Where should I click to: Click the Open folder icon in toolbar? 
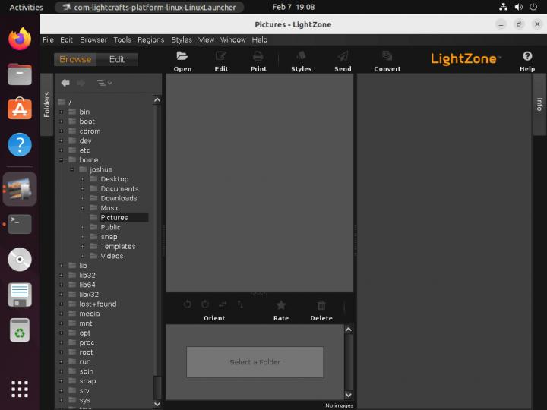pos(182,56)
